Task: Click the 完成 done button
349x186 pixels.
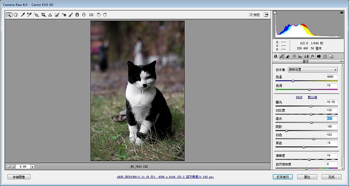Action: pyautogui.click(x=332, y=177)
